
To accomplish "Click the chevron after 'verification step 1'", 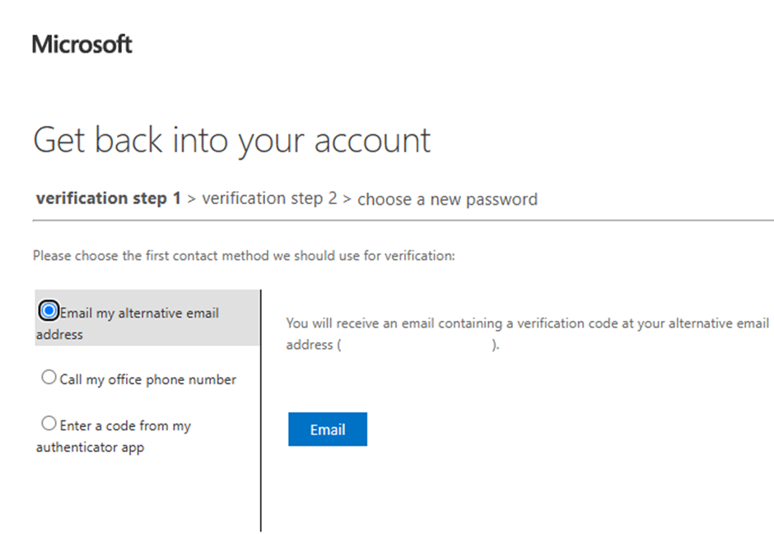I will [x=192, y=199].
